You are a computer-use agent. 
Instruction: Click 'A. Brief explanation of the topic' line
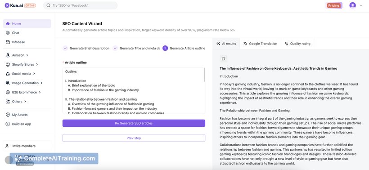[x=91, y=85]
